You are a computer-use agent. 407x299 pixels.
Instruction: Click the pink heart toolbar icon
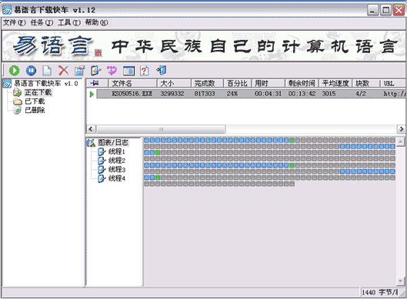coord(112,71)
